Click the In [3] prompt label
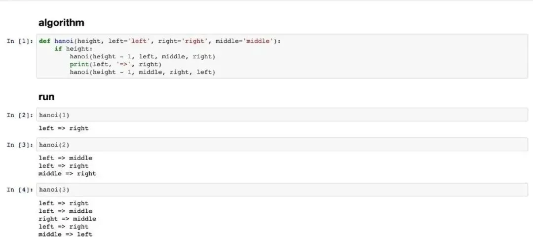This screenshot has width=533, height=237. click(x=20, y=145)
